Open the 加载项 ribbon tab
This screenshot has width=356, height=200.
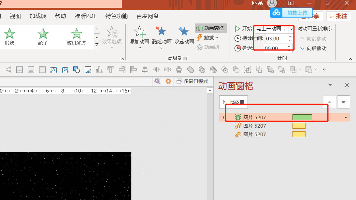pyautogui.click(x=38, y=16)
